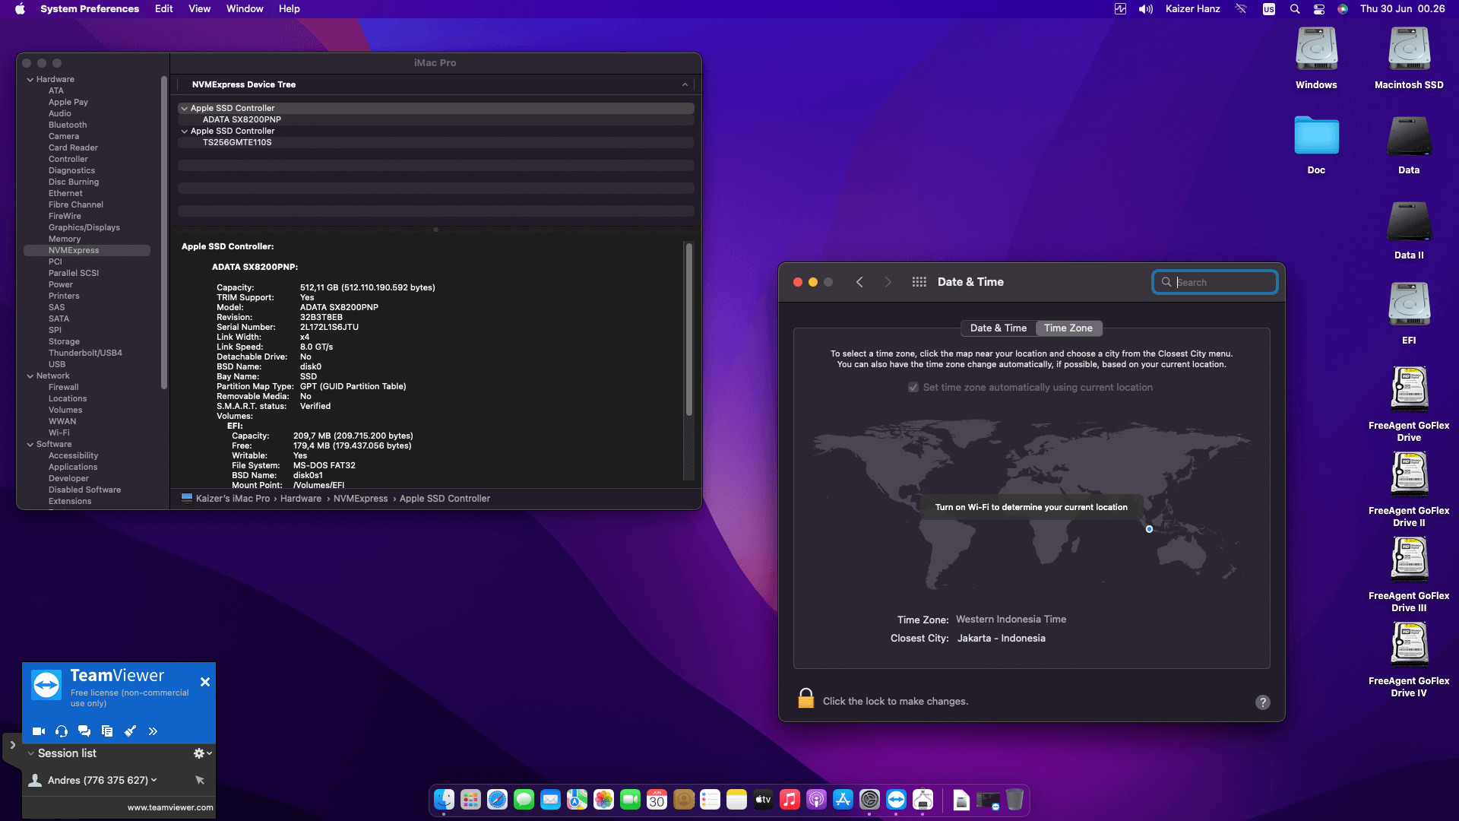Image resolution: width=1459 pixels, height=821 pixels.
Task: Open Messages from the Dock
Action: click(x=524, y=800)
